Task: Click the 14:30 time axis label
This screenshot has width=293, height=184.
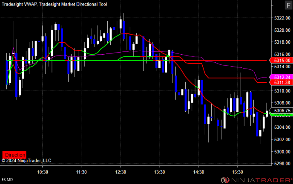Action: 198,172
